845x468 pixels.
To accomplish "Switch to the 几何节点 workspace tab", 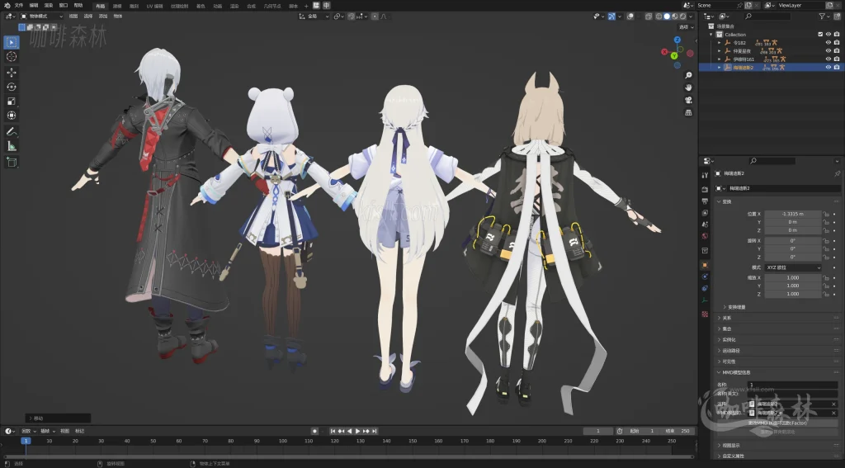I will click(272, 6).
